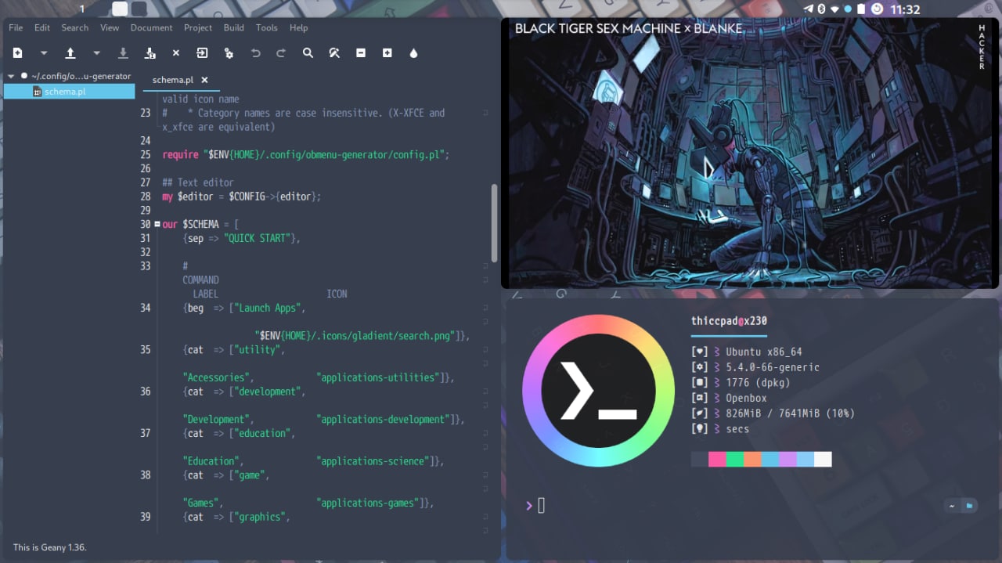This screenshot has width=1002, height=563.
Task: Click line number 25 in the margin
Action: pos(146,155)
